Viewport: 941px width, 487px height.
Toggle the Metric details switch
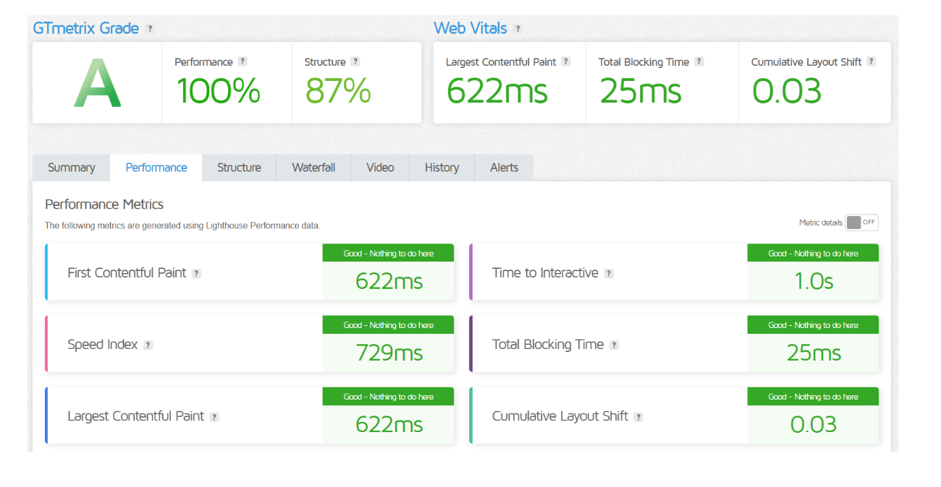pos(862,223)
